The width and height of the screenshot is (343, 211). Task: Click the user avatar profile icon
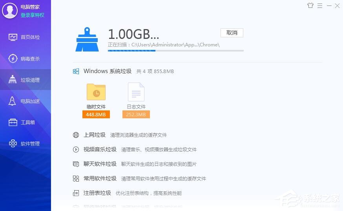pyautogui.click(x=9, y=11)
